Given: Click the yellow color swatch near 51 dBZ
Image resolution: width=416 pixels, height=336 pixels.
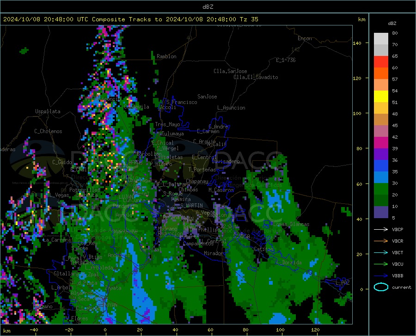Looking at the screenshot, I should 381,97.
